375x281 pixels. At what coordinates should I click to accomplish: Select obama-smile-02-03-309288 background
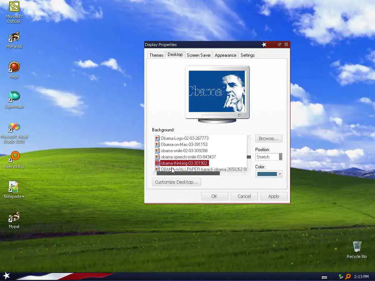(x=184, y=150)
